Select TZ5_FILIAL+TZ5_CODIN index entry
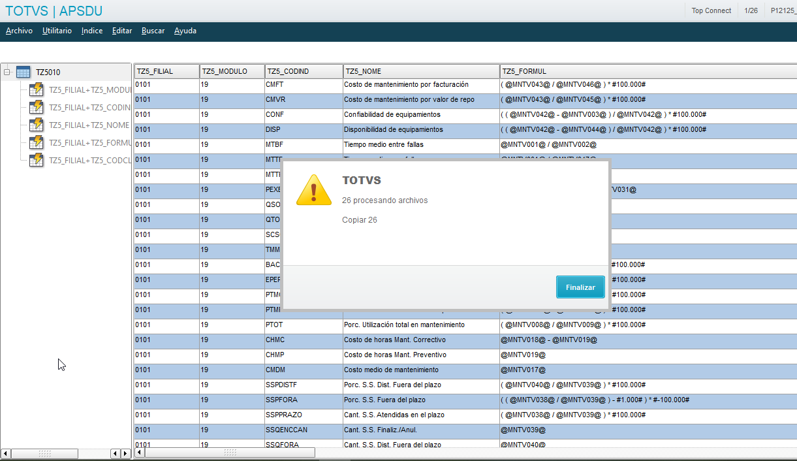The height and width of the screenshot is (461, 797). pos(90,108)
